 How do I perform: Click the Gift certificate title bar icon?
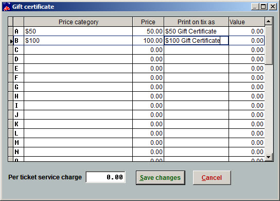(6, 7)
